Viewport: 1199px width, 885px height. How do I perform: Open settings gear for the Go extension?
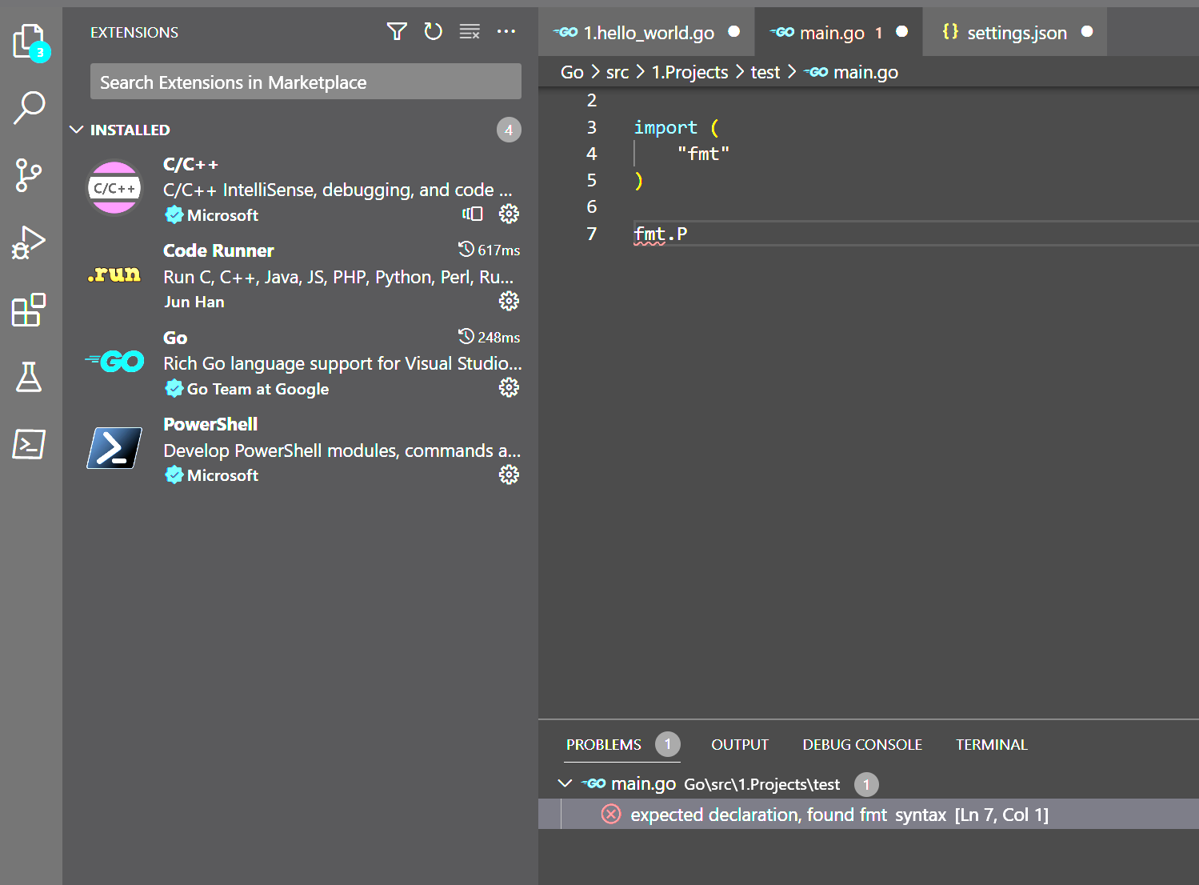pyautogui.click(x=510, y=387)
